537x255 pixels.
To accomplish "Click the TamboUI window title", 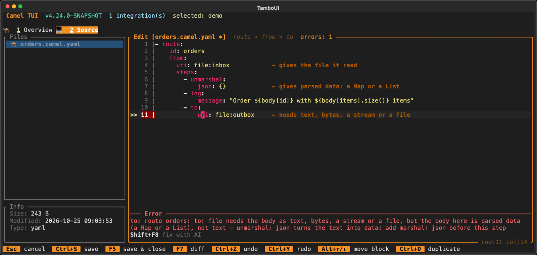I will (x=268, y=8).
